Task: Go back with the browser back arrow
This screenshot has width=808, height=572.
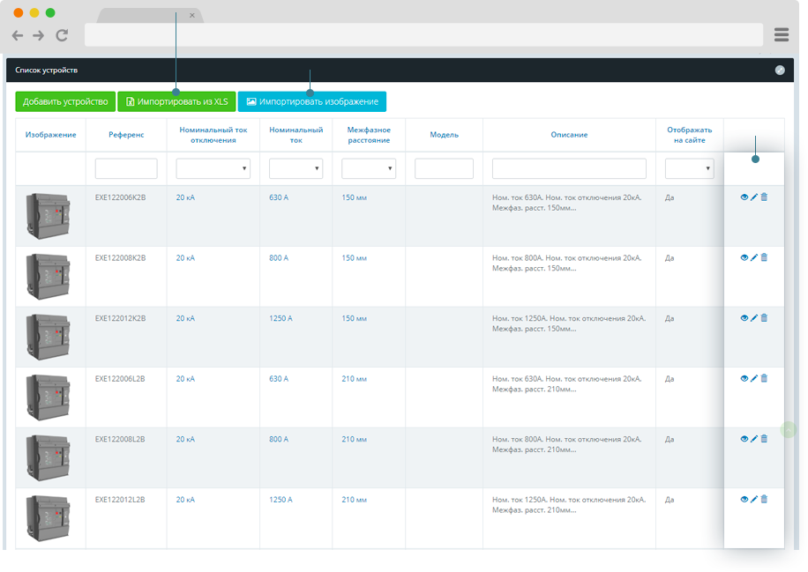Action: coord(18,35)
